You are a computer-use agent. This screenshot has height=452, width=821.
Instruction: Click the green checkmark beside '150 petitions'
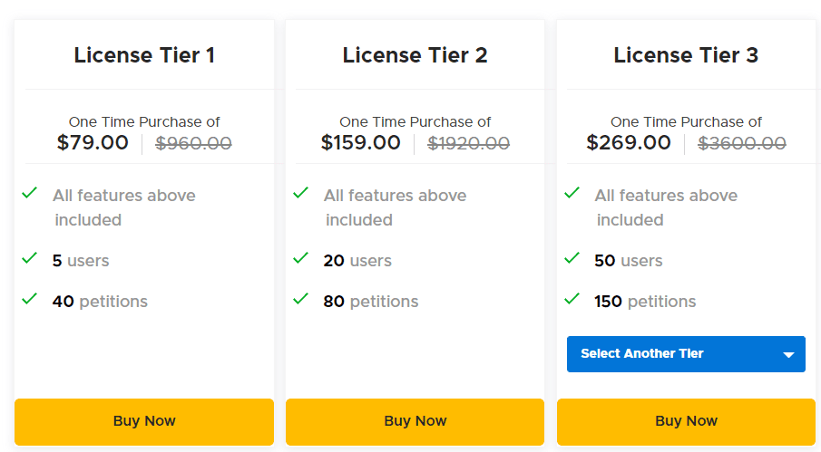572,299
